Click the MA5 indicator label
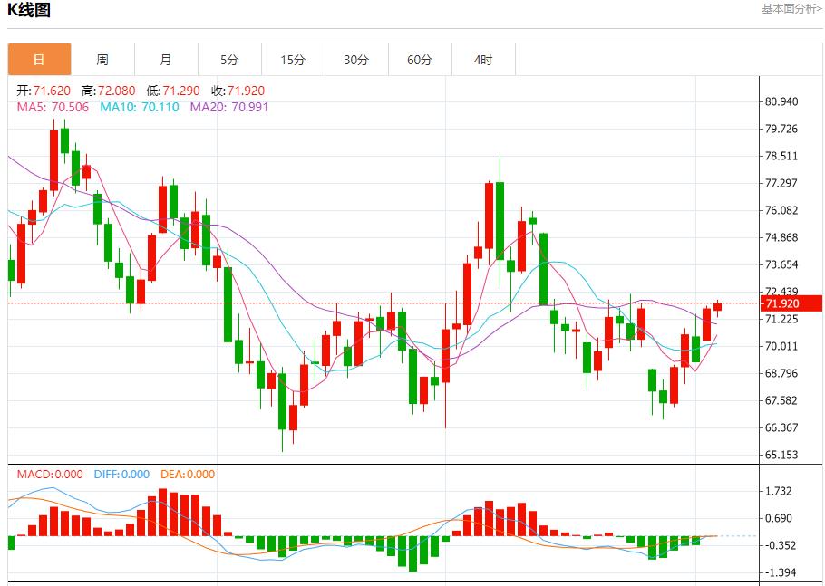Viewport: 825px width, 586px height. point(53,107)
